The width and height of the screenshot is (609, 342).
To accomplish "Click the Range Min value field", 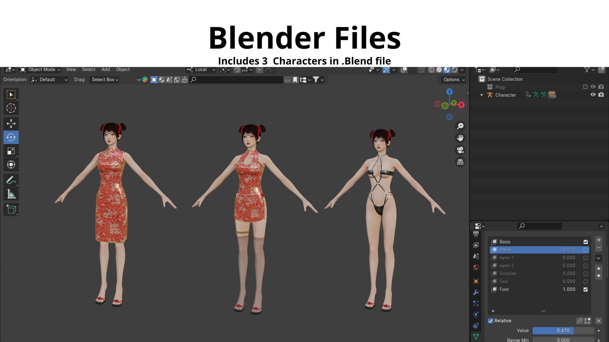I will tap(563, 340).
